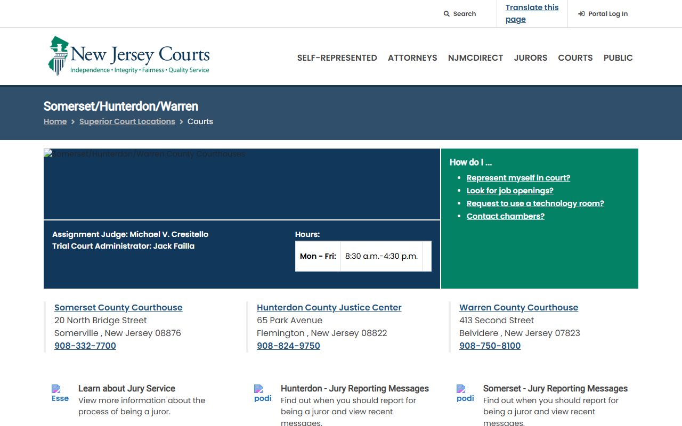Click Somerset - Jury Reporting Messages heading
Viewport: 682px width, 426px height.
pyautogui.click(x=555, y=389)
